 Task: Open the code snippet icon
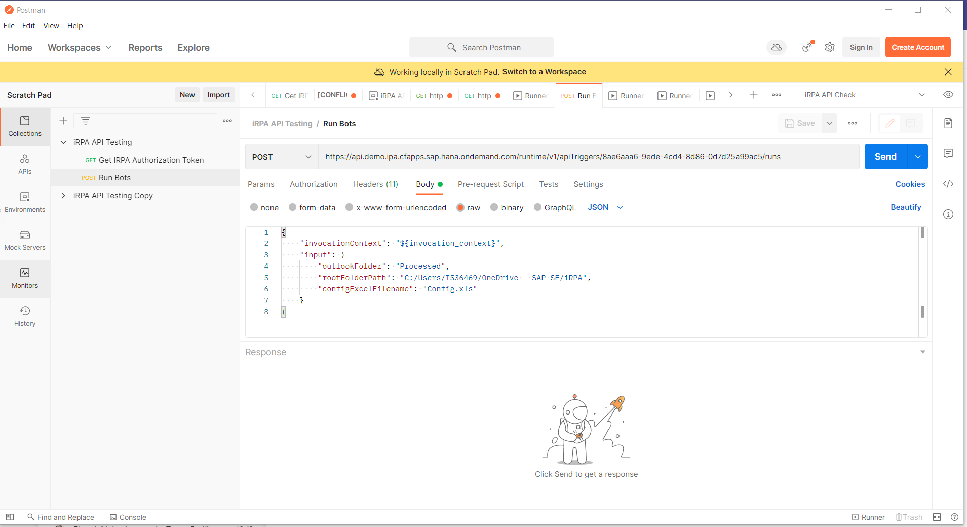(948, 184)
